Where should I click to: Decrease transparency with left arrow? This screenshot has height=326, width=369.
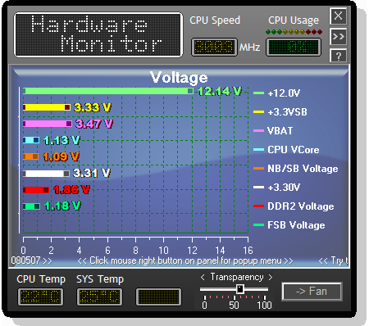pos(203,278)
